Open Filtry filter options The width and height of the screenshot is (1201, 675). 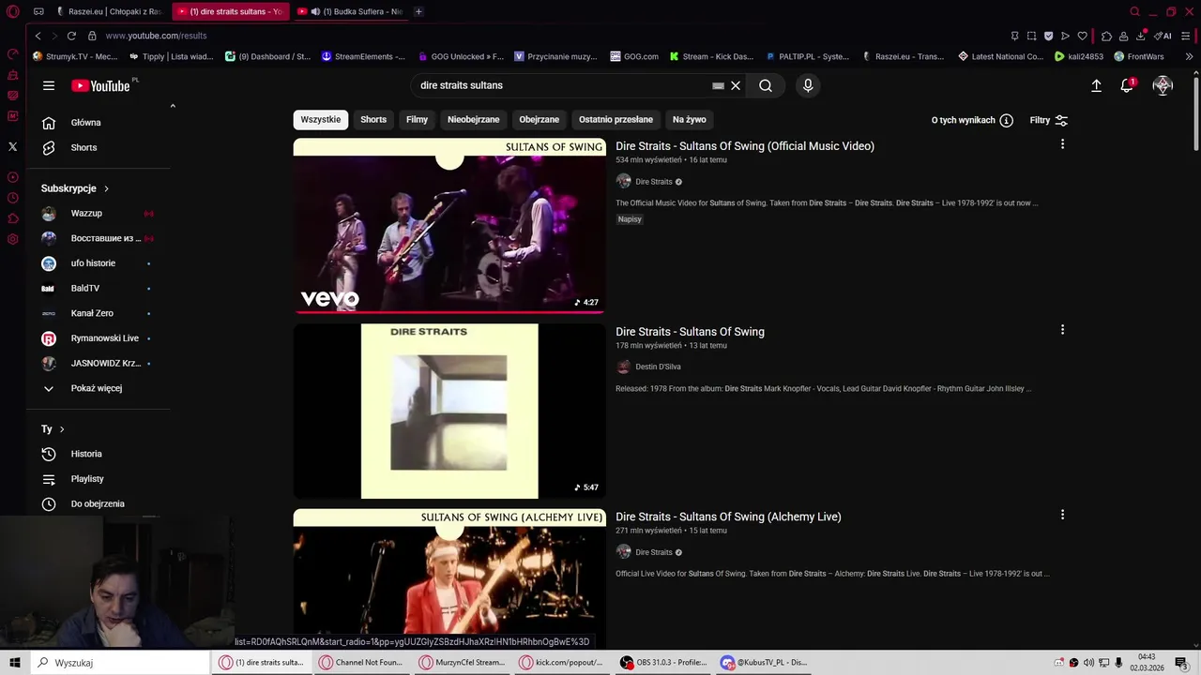(x=1048, y=120)
